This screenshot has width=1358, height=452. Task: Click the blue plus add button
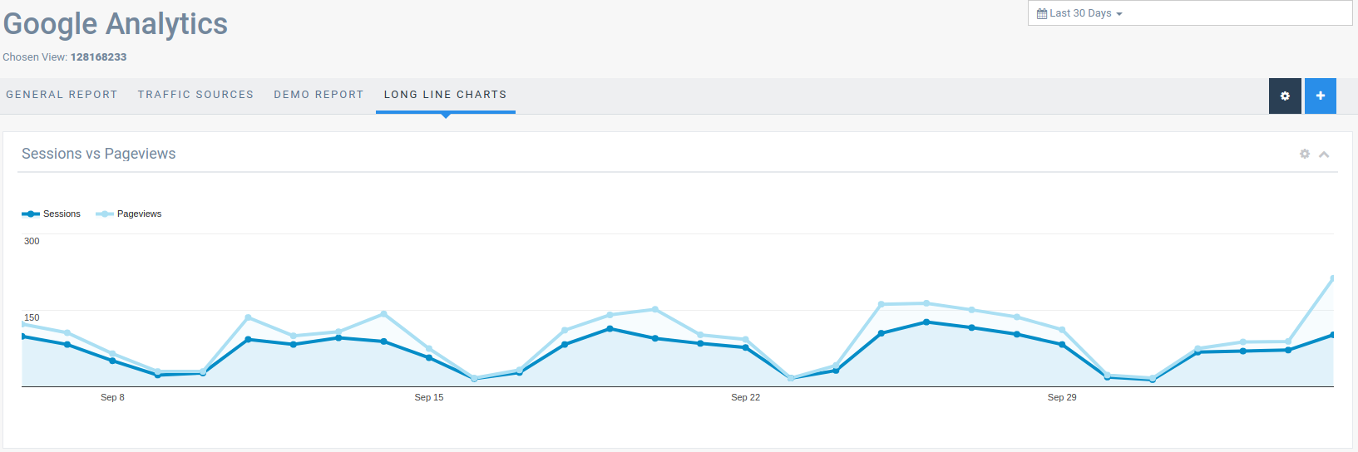click(1321, 96)
